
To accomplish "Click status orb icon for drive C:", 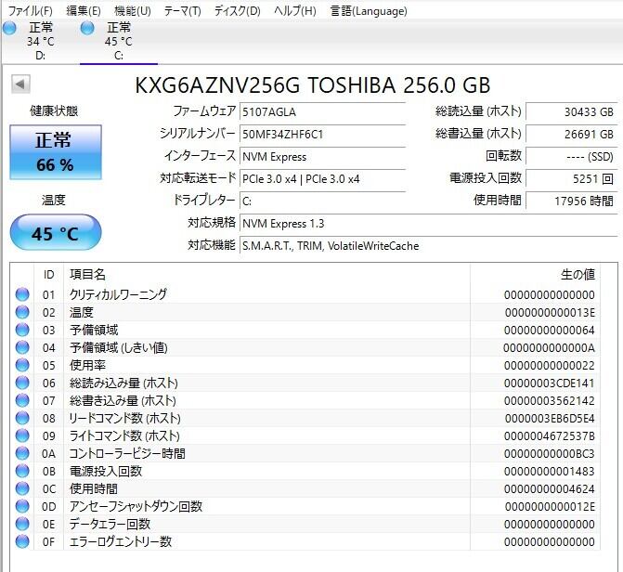I will tap(88, 28).
